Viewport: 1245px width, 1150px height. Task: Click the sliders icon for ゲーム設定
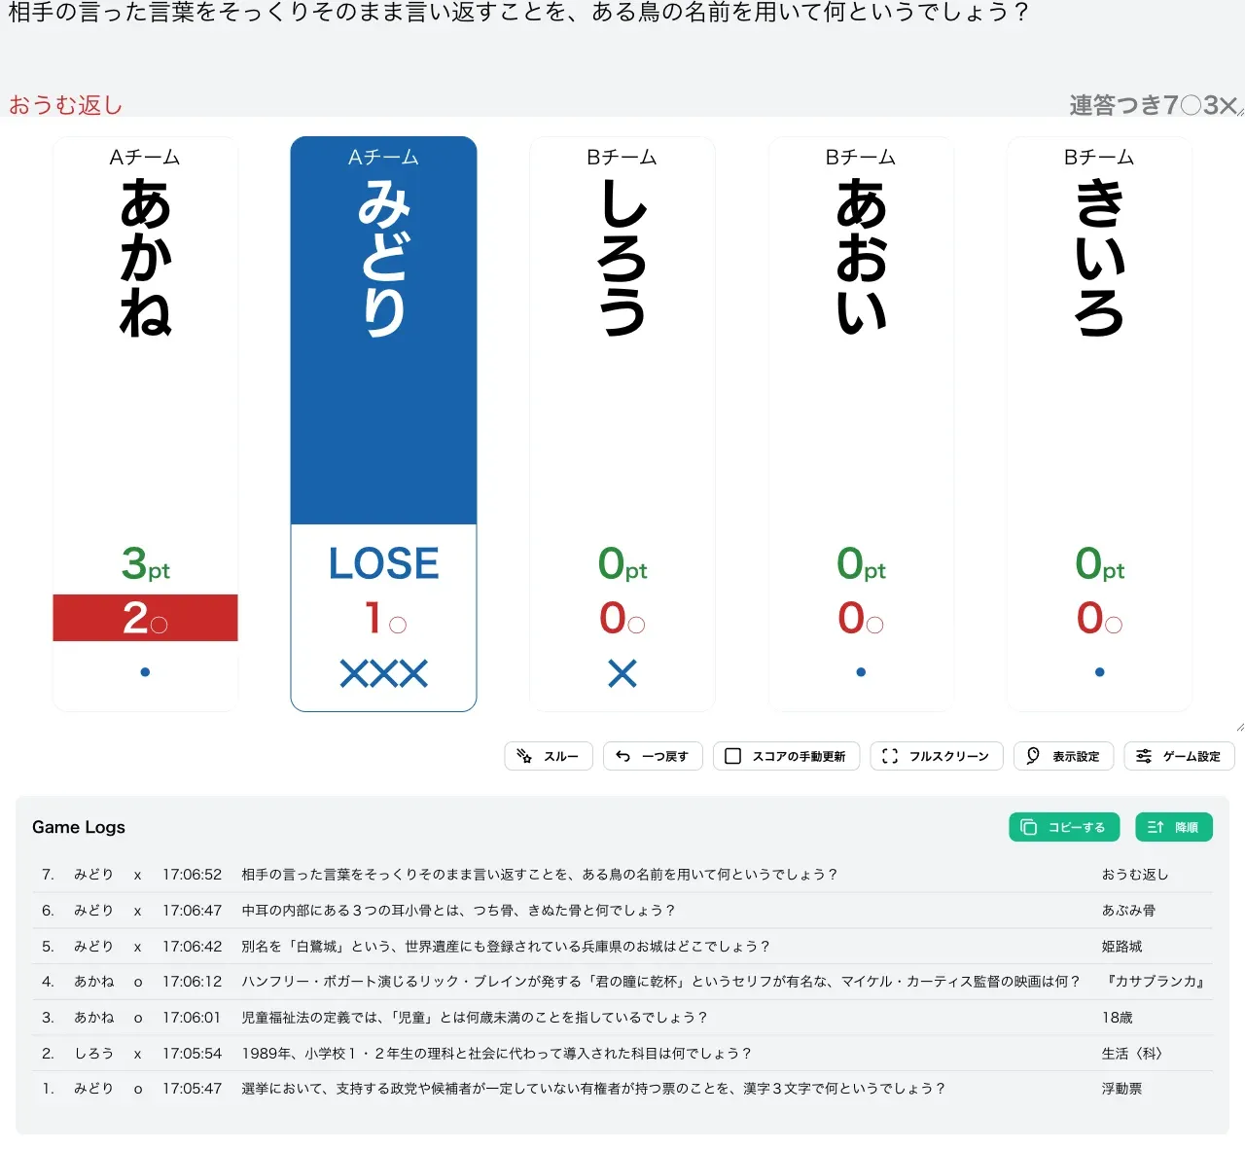point(1144,756)
